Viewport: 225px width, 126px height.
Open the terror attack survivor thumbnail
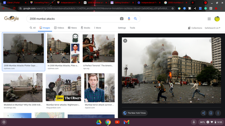[99, 87]
